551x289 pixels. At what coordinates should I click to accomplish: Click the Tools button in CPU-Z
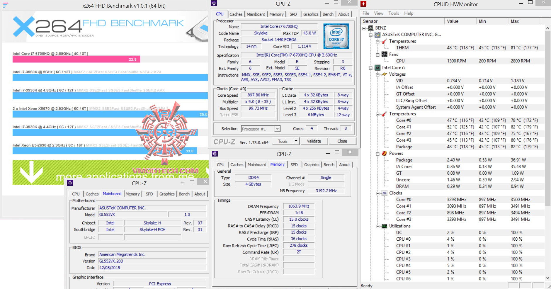(283, 141)
